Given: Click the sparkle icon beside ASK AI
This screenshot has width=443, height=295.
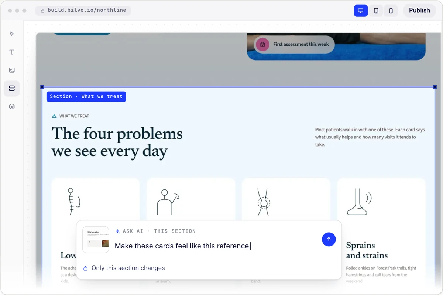Looking at the screenshot, I should pos(118,231).
